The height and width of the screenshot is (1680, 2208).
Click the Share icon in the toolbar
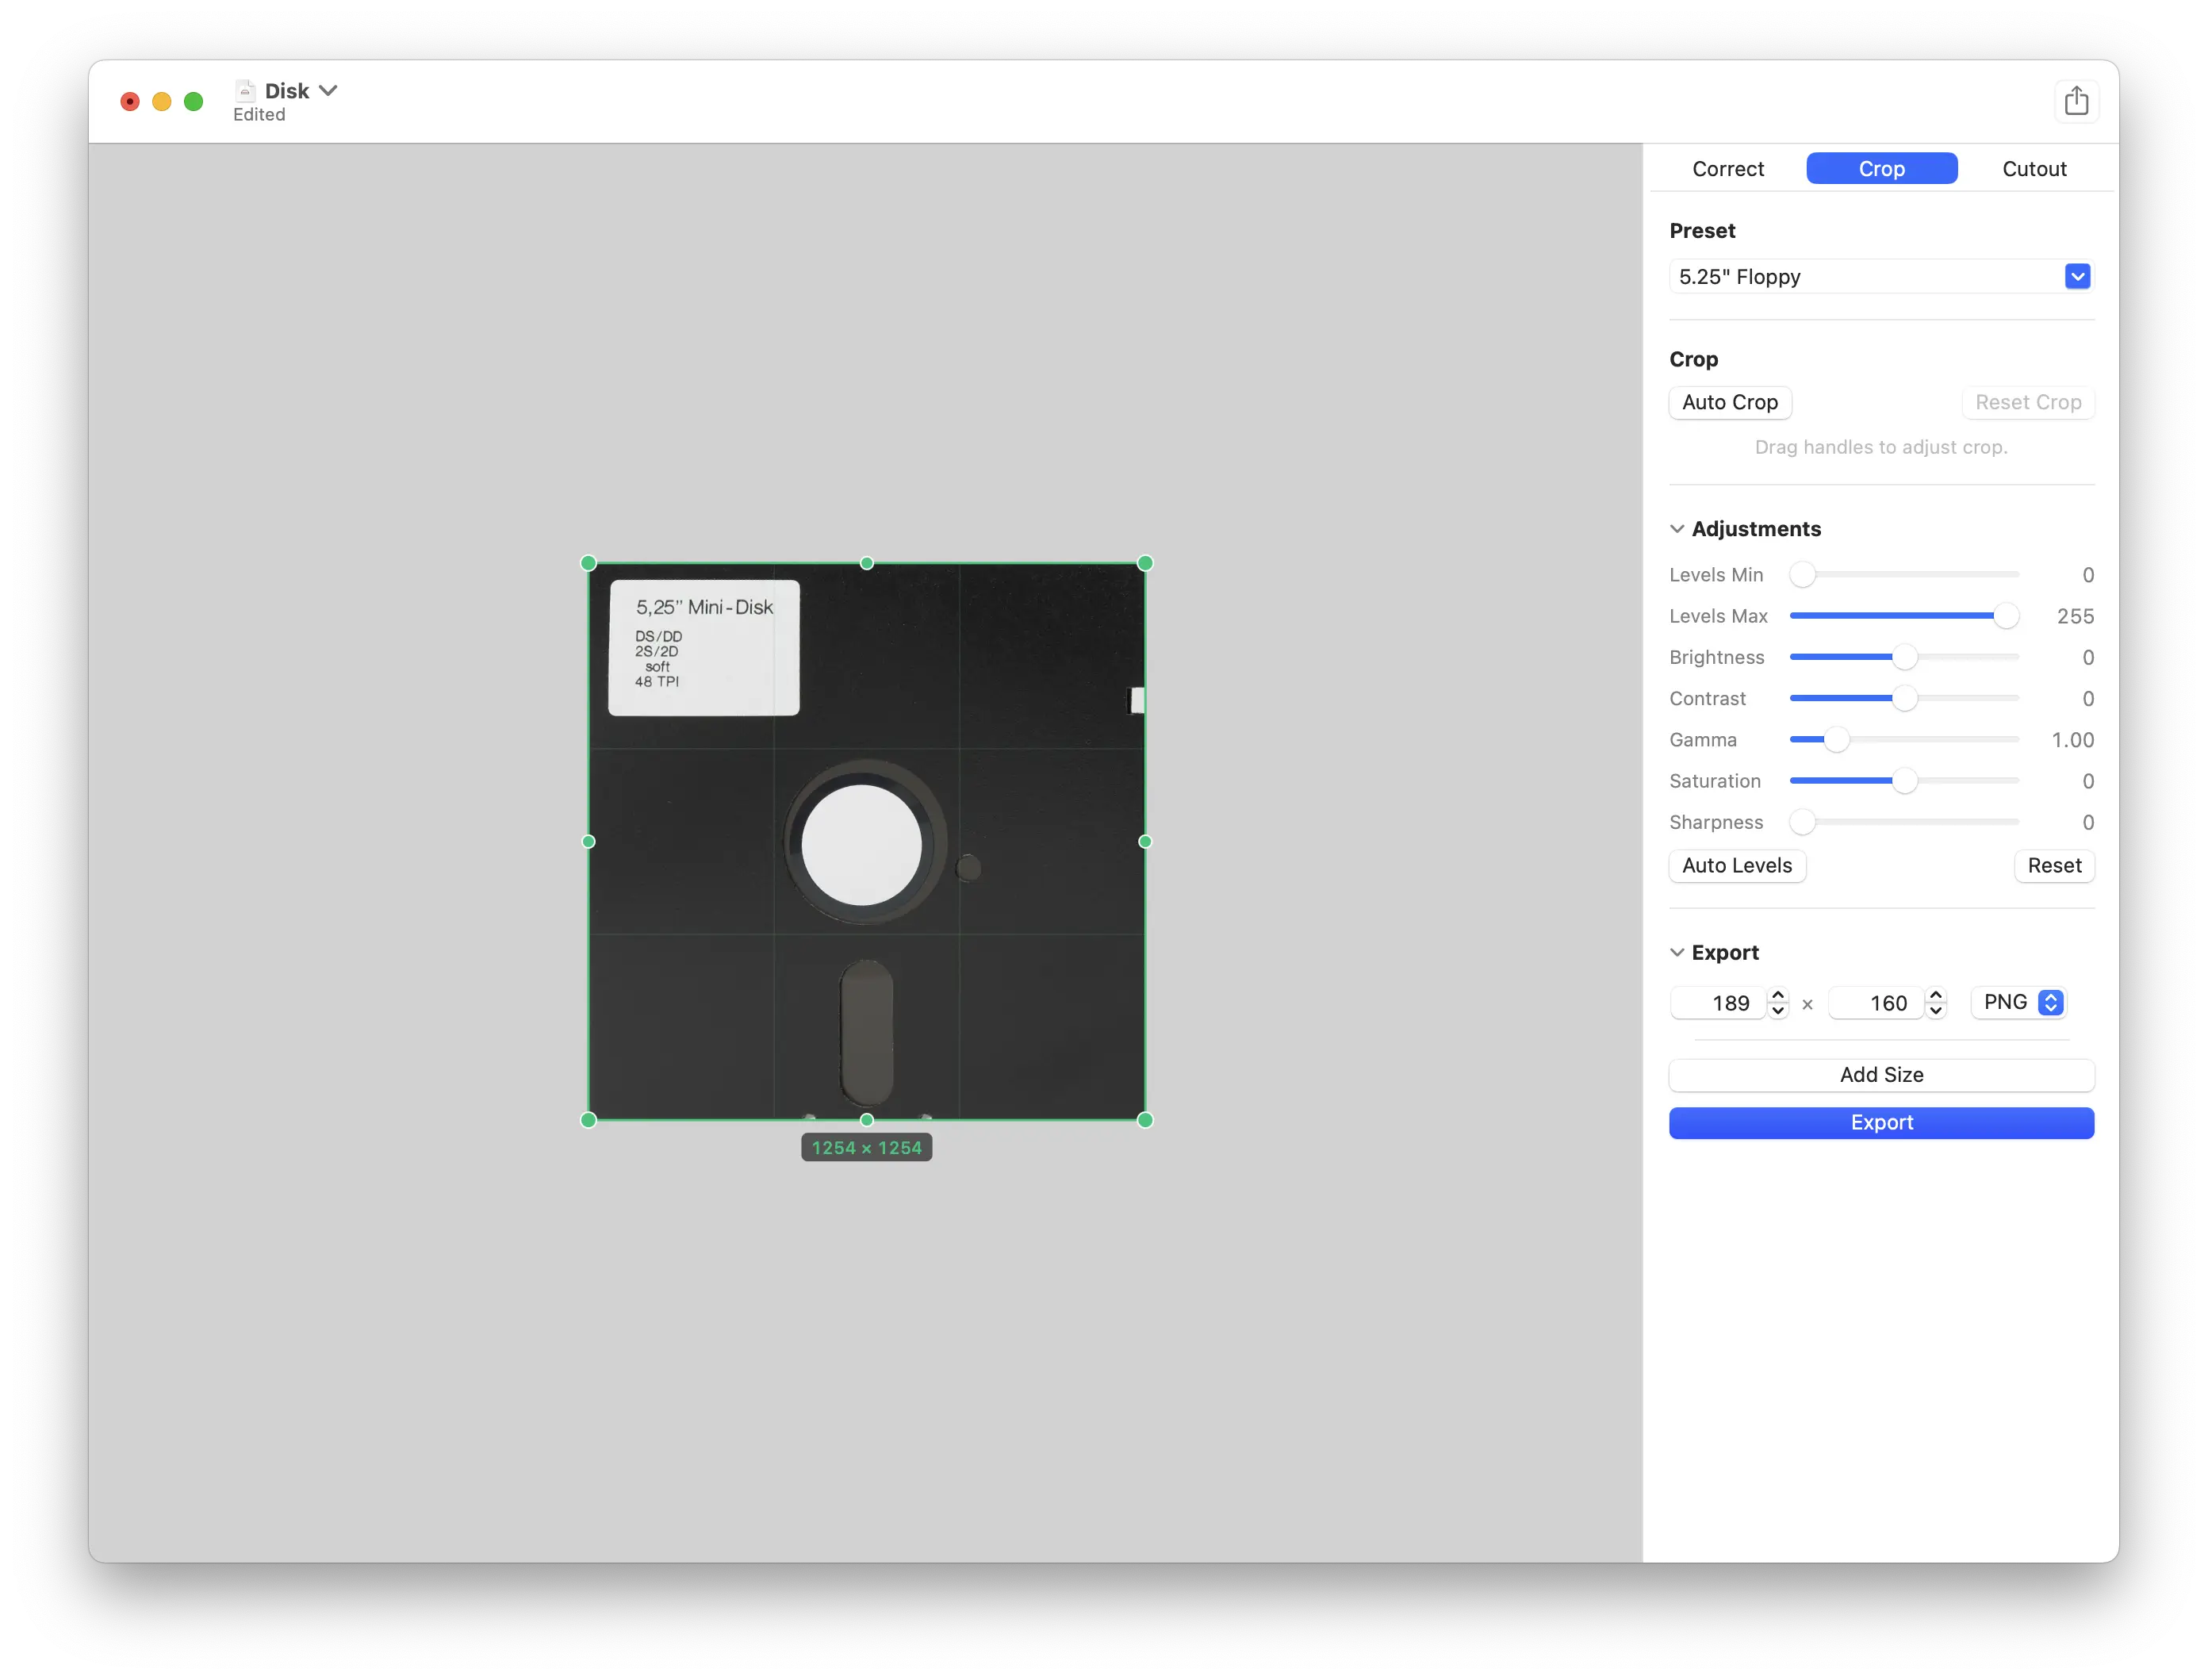(2078, 100)
